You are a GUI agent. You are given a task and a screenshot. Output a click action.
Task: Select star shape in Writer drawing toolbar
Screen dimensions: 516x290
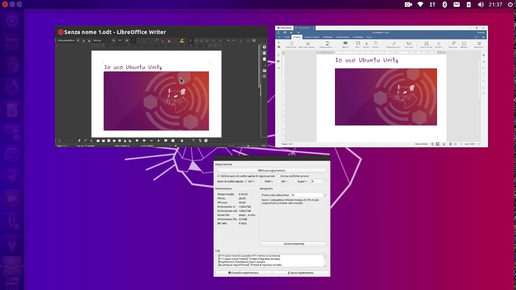pyautogui.click(x=158, y=141)
